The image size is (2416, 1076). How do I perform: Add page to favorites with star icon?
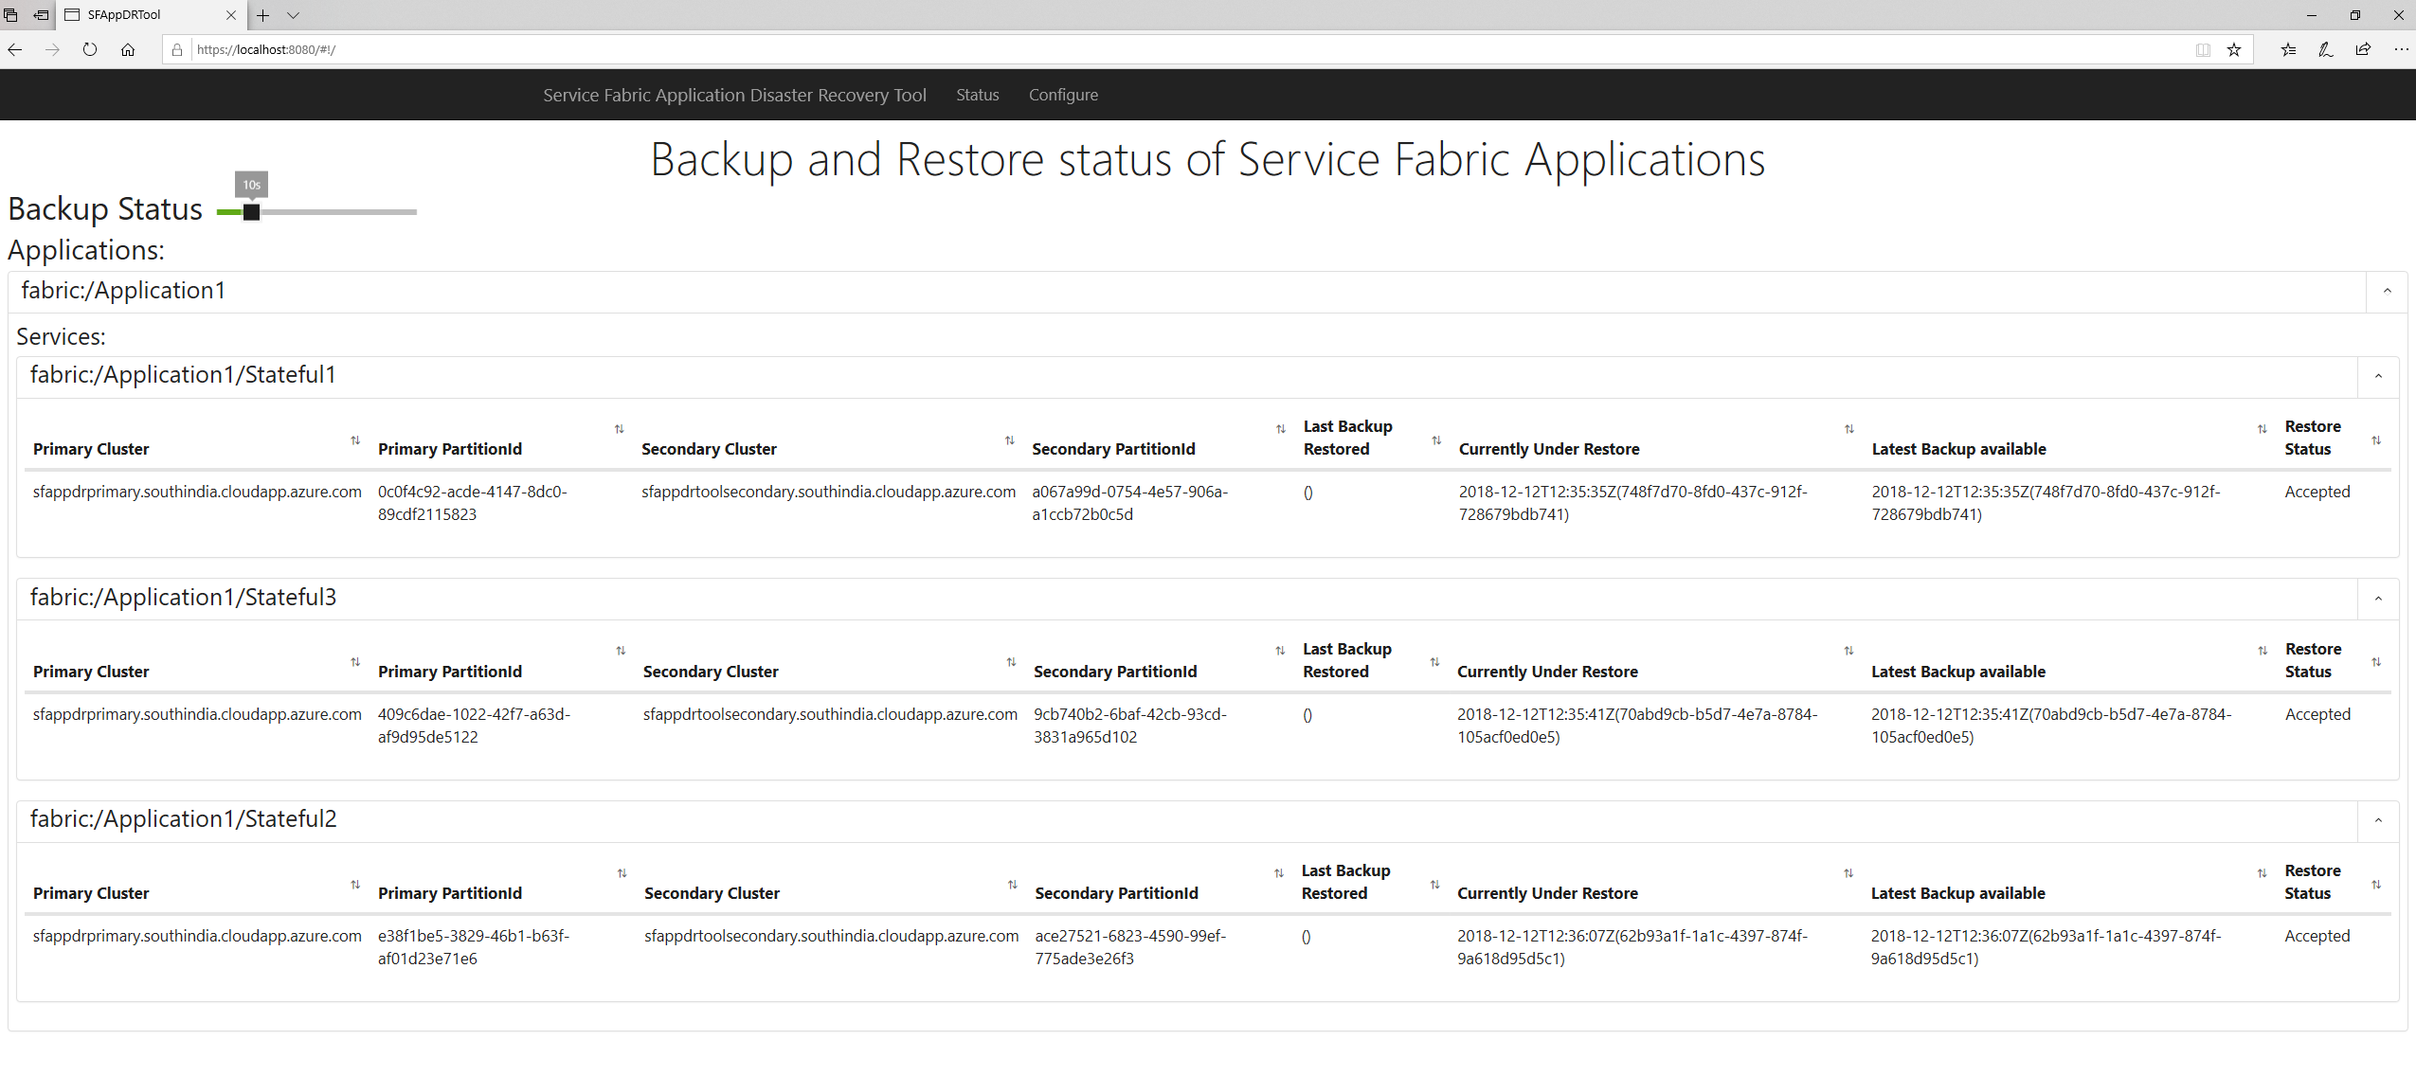(2234, 49)
